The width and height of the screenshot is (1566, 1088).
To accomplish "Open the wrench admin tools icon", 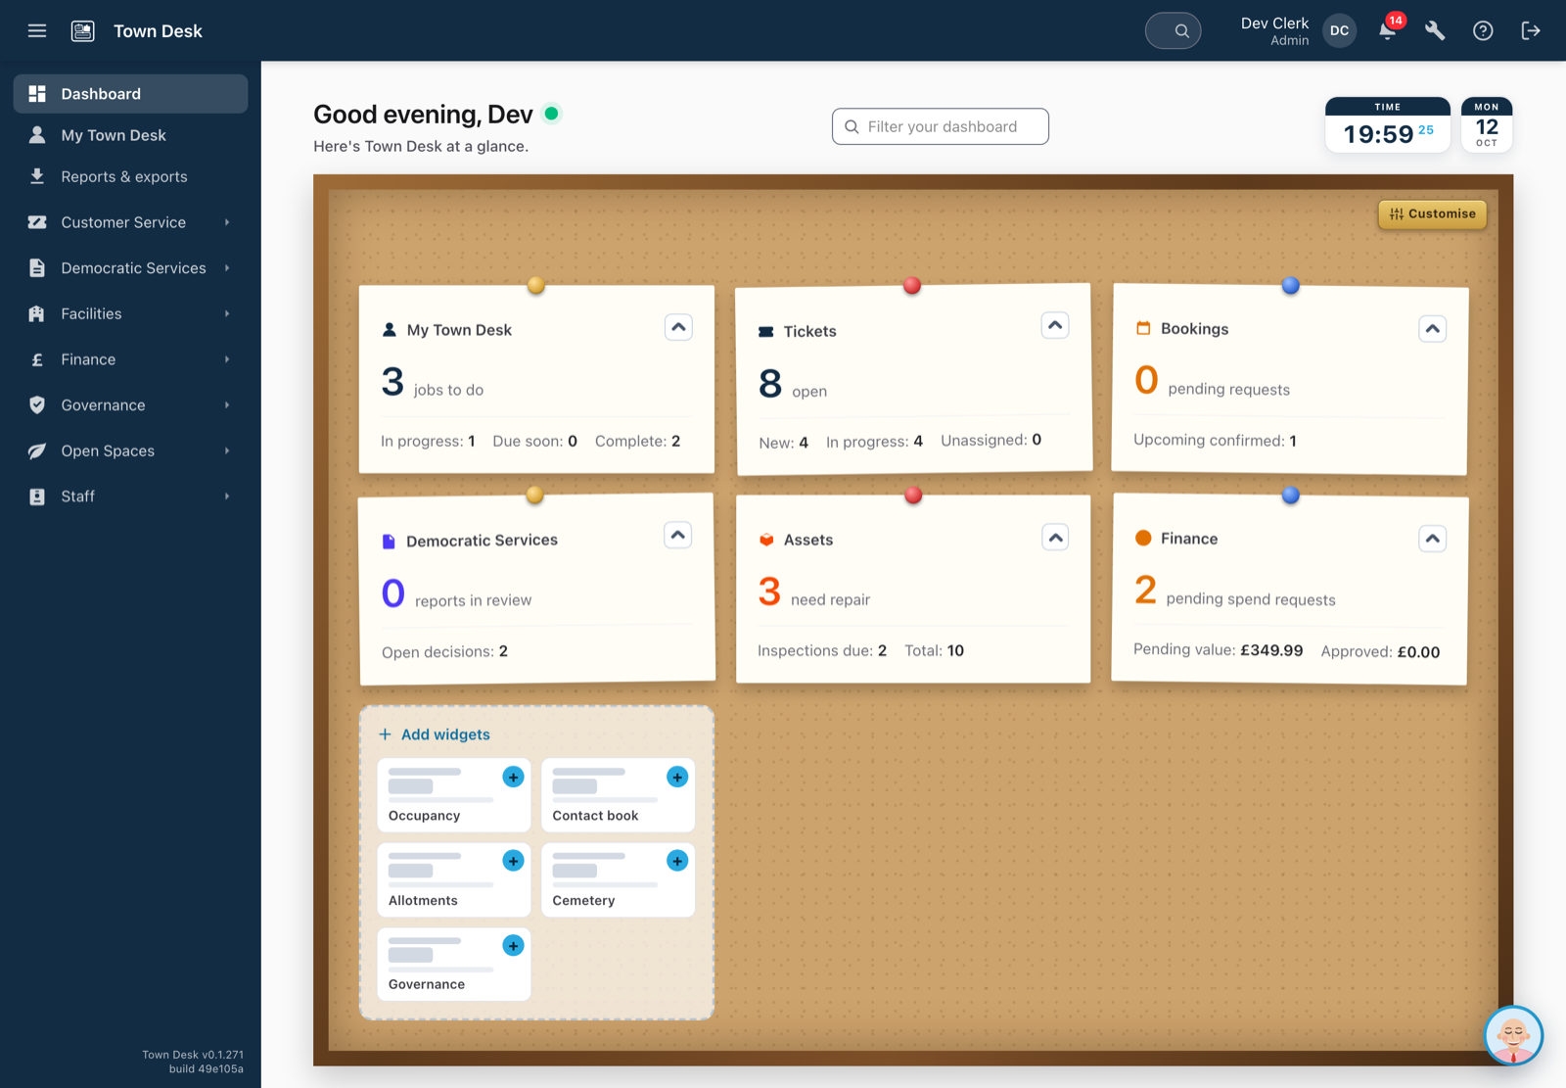I will [x=1435, y=30].
